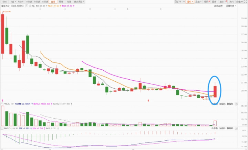Click the last large red candlestick
The width and height of the screenshot is (248, 150).
point(215,92)
